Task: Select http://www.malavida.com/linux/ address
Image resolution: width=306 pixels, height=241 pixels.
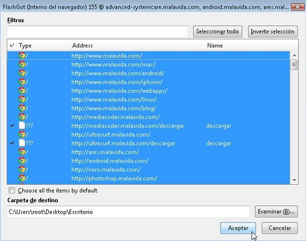Action: (x=114, y=99)
